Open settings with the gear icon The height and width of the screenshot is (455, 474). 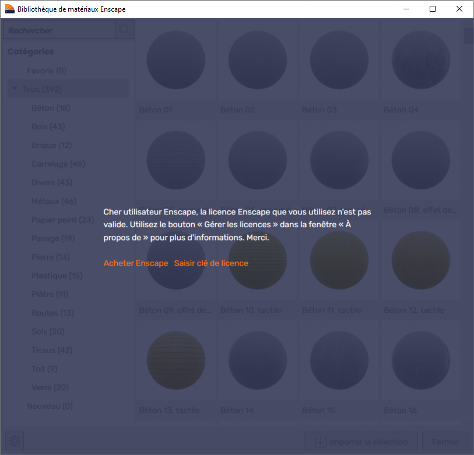[15, 441]
